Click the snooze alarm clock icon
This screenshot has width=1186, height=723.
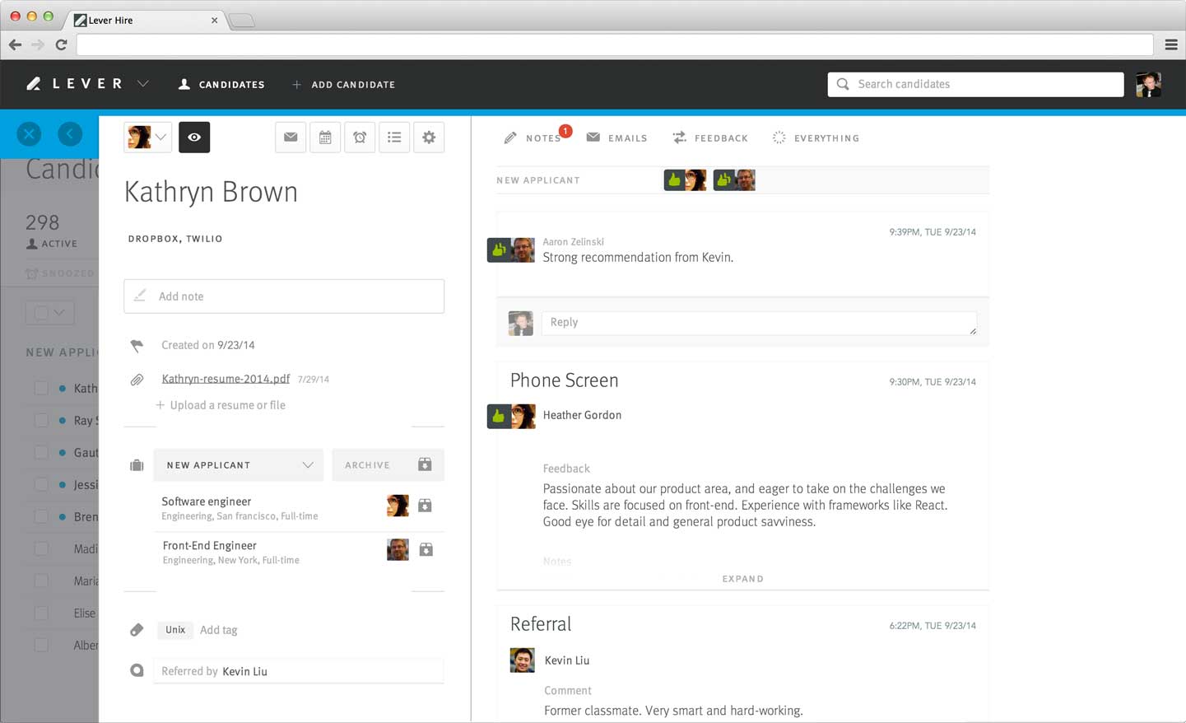point(360,138)
